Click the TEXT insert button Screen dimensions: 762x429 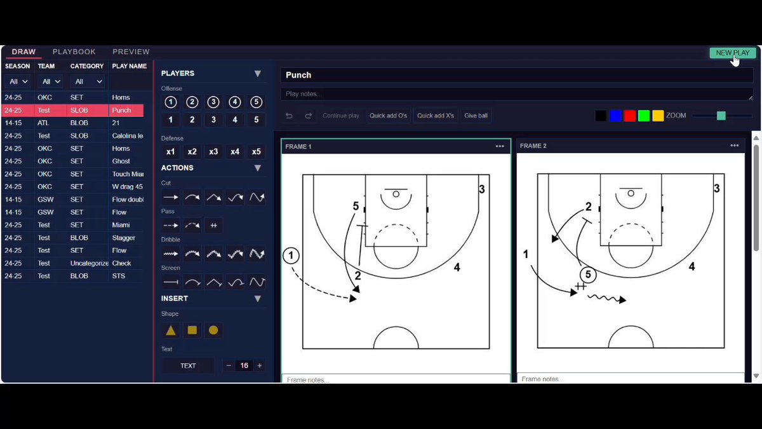[x=188, y=365]
